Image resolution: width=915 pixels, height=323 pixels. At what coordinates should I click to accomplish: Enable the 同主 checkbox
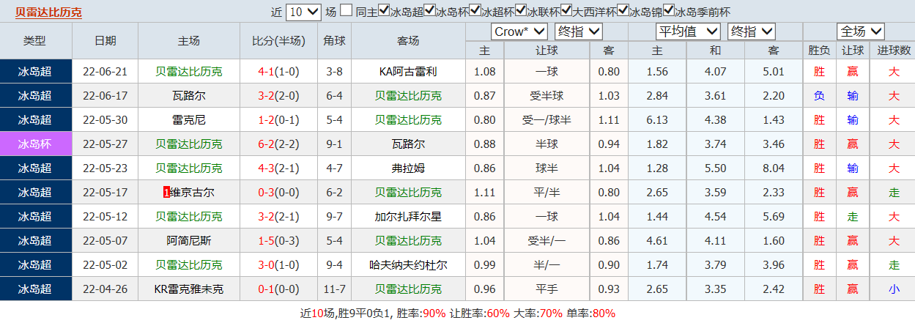346,12
